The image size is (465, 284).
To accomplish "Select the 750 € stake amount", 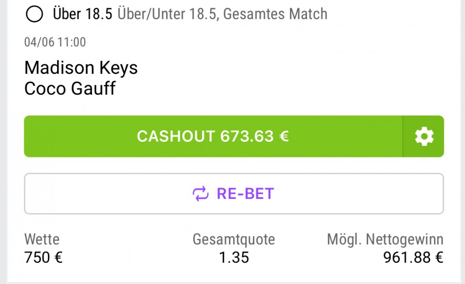I will tap(44, 257).
